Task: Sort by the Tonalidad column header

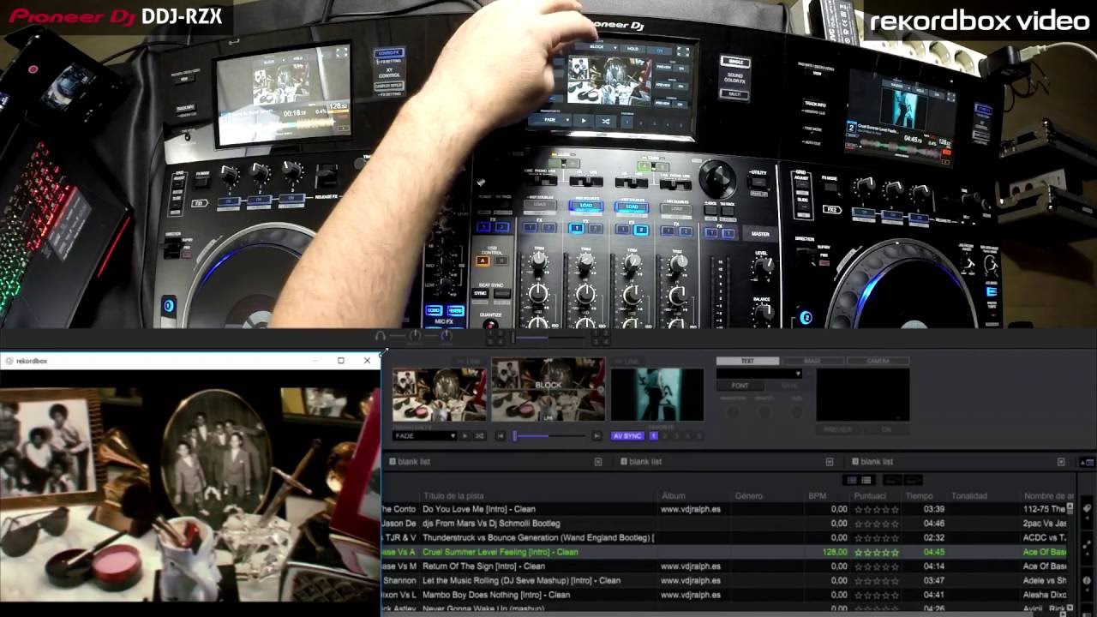Action: [x=969, y=496]
